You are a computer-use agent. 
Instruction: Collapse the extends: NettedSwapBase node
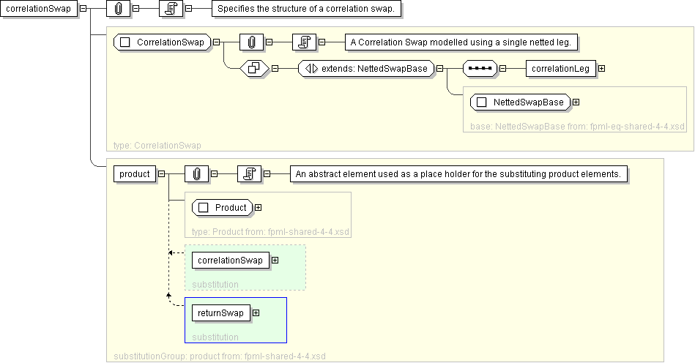439,69
